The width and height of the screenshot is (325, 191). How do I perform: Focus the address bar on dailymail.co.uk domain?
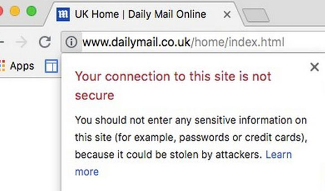pos(136,42)
